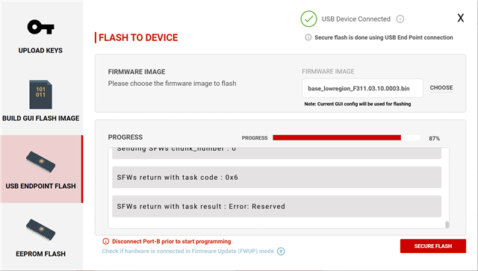The height and width of the screenshot is (271, 478).
Task: Select the USB Endpoint Flash tab label
Action: point(40,186)
